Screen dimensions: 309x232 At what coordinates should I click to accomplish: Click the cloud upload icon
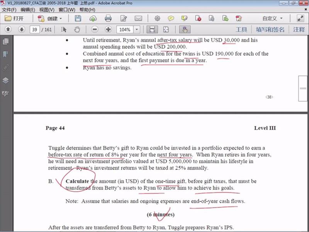coord(93,19)
